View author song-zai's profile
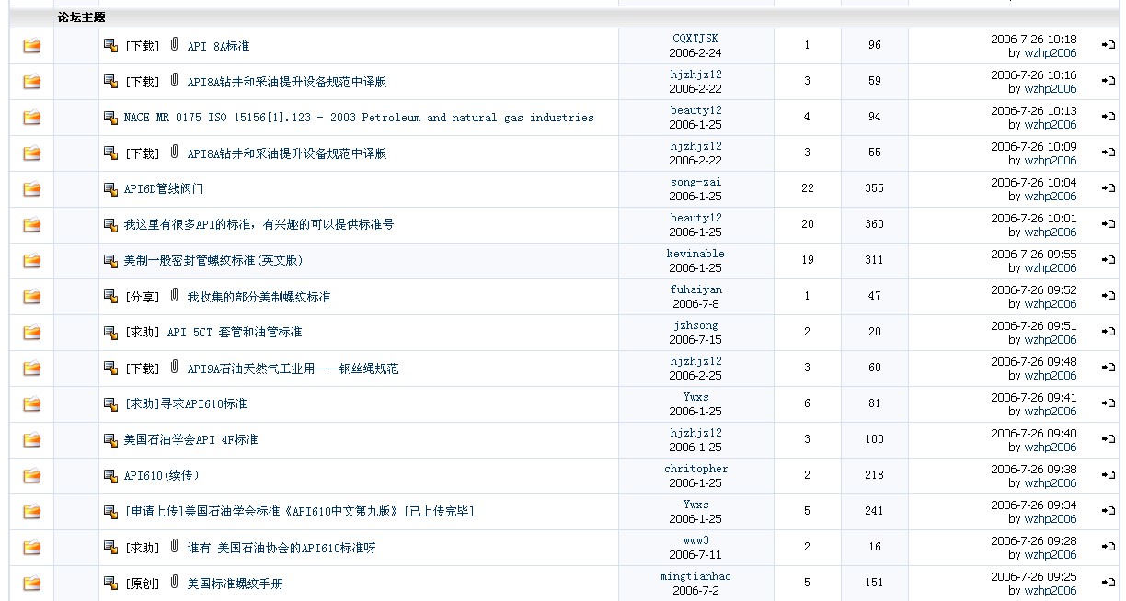Viewport: 1126px width, 601px height. [x=695, y=182]
